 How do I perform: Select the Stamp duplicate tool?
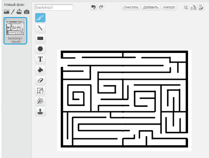click(40, 111)
